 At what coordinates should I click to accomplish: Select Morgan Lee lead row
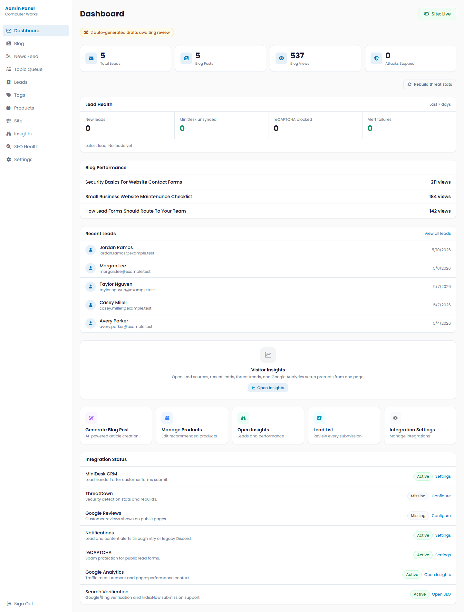(268, 268)
